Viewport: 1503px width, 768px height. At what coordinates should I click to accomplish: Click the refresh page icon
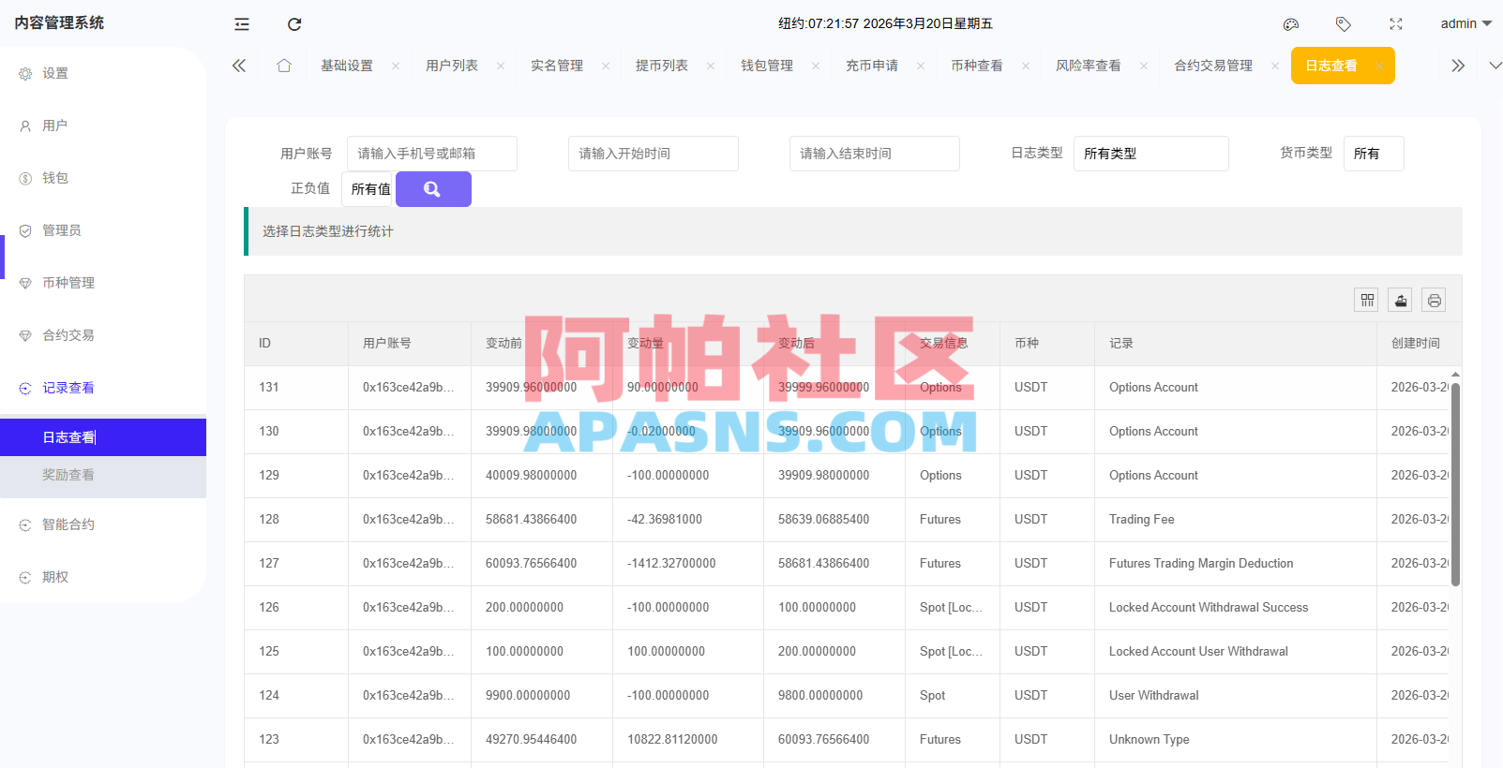[x=294, y=24]
